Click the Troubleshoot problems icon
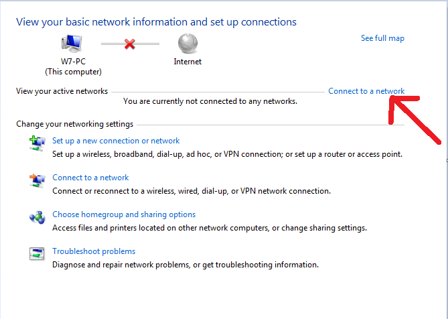Screen dimensions: 448x319 (37, 254)
